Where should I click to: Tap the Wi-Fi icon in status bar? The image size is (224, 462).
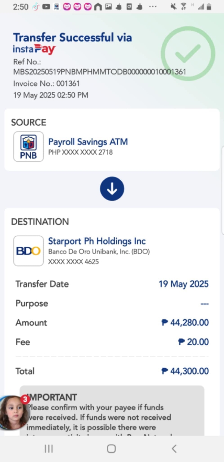[183, 7]
